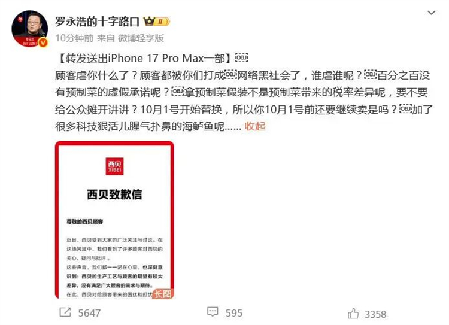Like the post with thumbs-up icon

pyautogui.click(x=353, y=314)
